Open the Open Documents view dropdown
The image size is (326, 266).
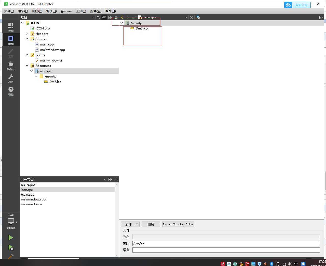tap(105, 179)
